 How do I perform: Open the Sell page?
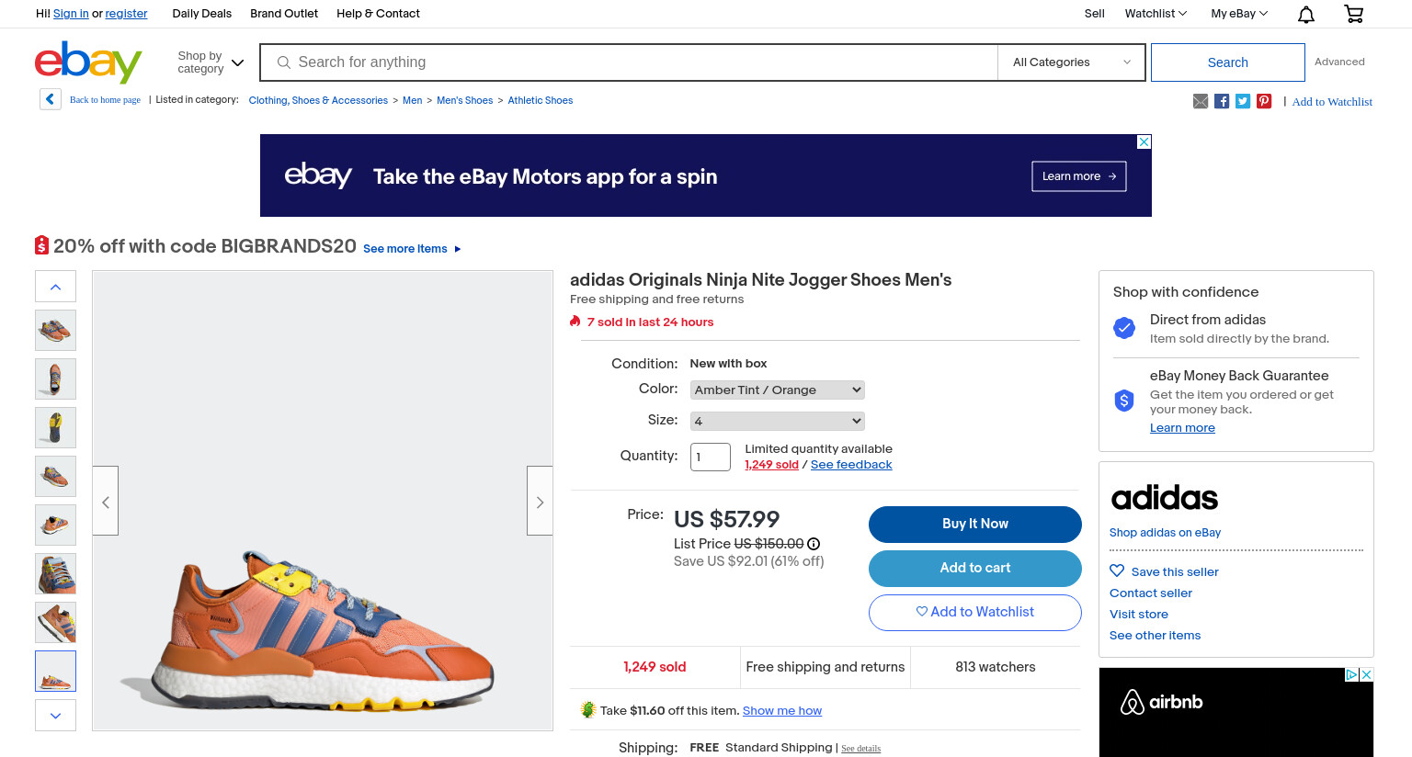click(1094, 14)
